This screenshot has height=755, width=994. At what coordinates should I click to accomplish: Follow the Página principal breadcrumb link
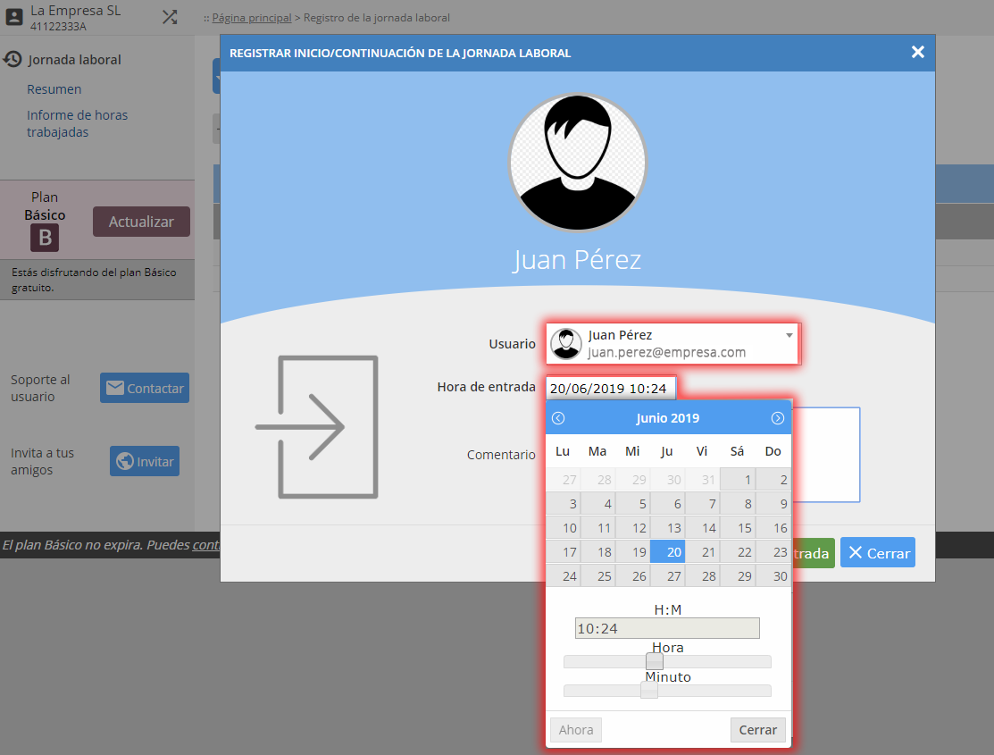(252, 18)
